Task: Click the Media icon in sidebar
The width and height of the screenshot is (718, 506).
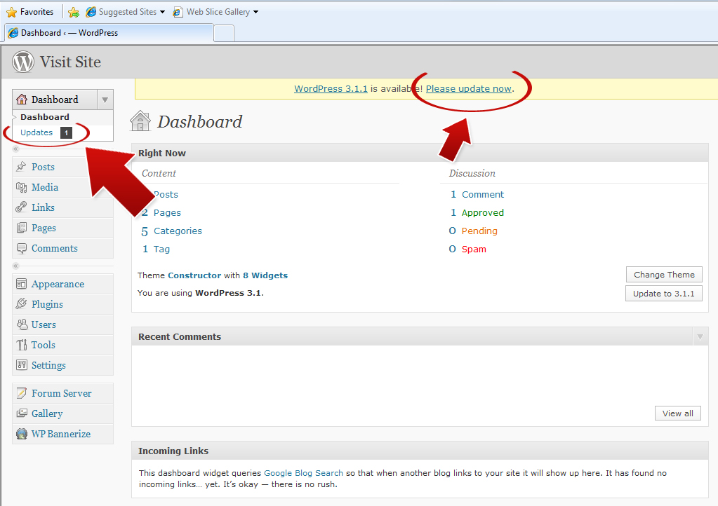Action: click(21, 187)
